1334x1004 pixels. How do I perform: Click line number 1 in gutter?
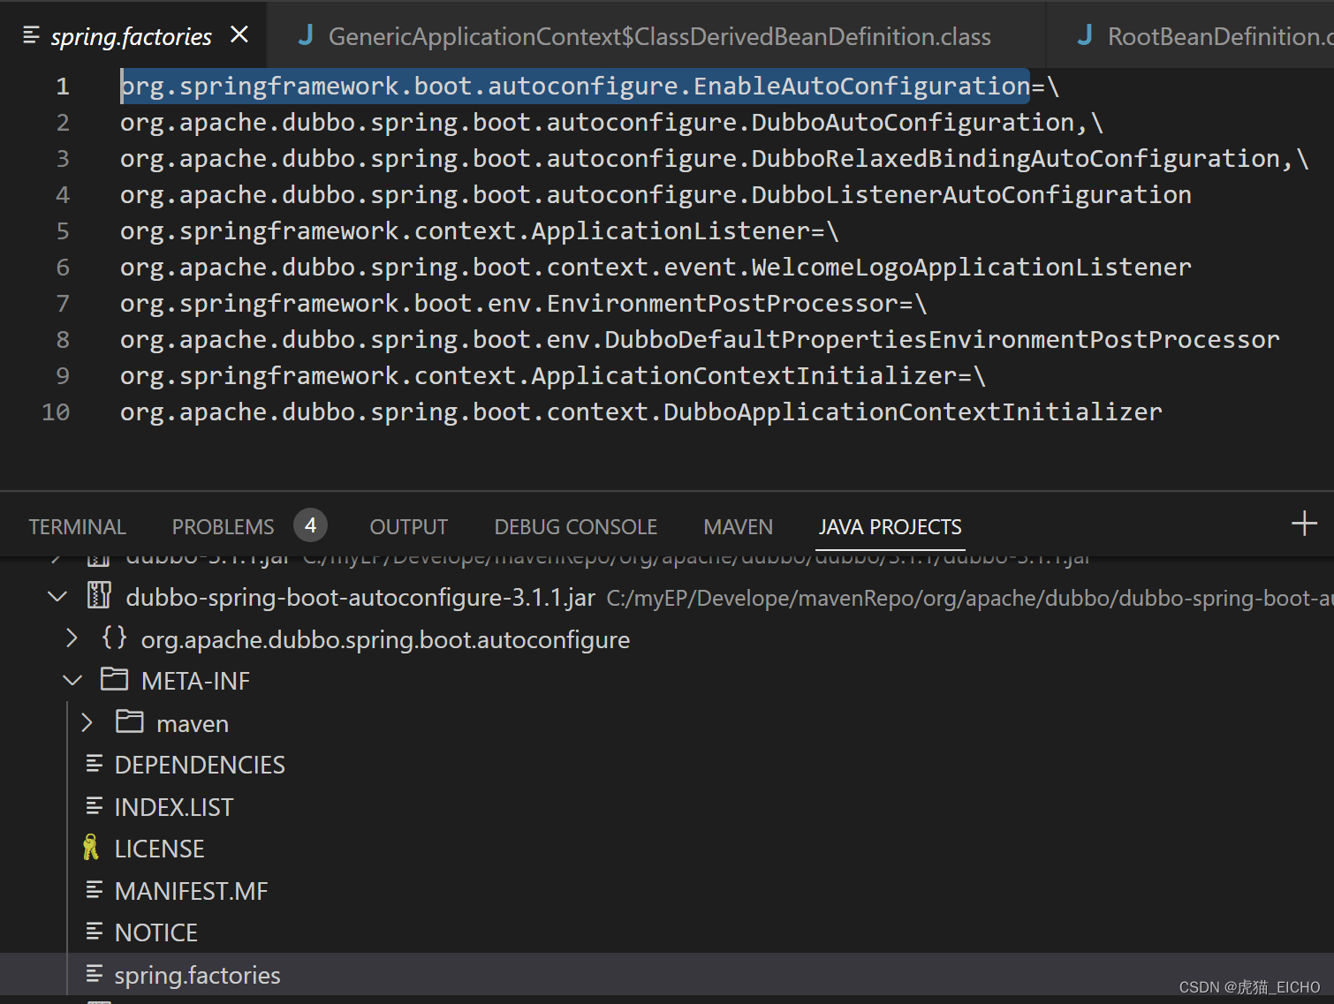point(63,87)
